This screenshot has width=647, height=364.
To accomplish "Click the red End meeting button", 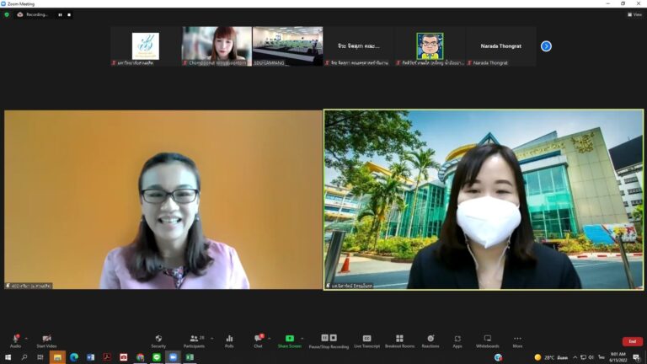I will [x=632, y=341].
